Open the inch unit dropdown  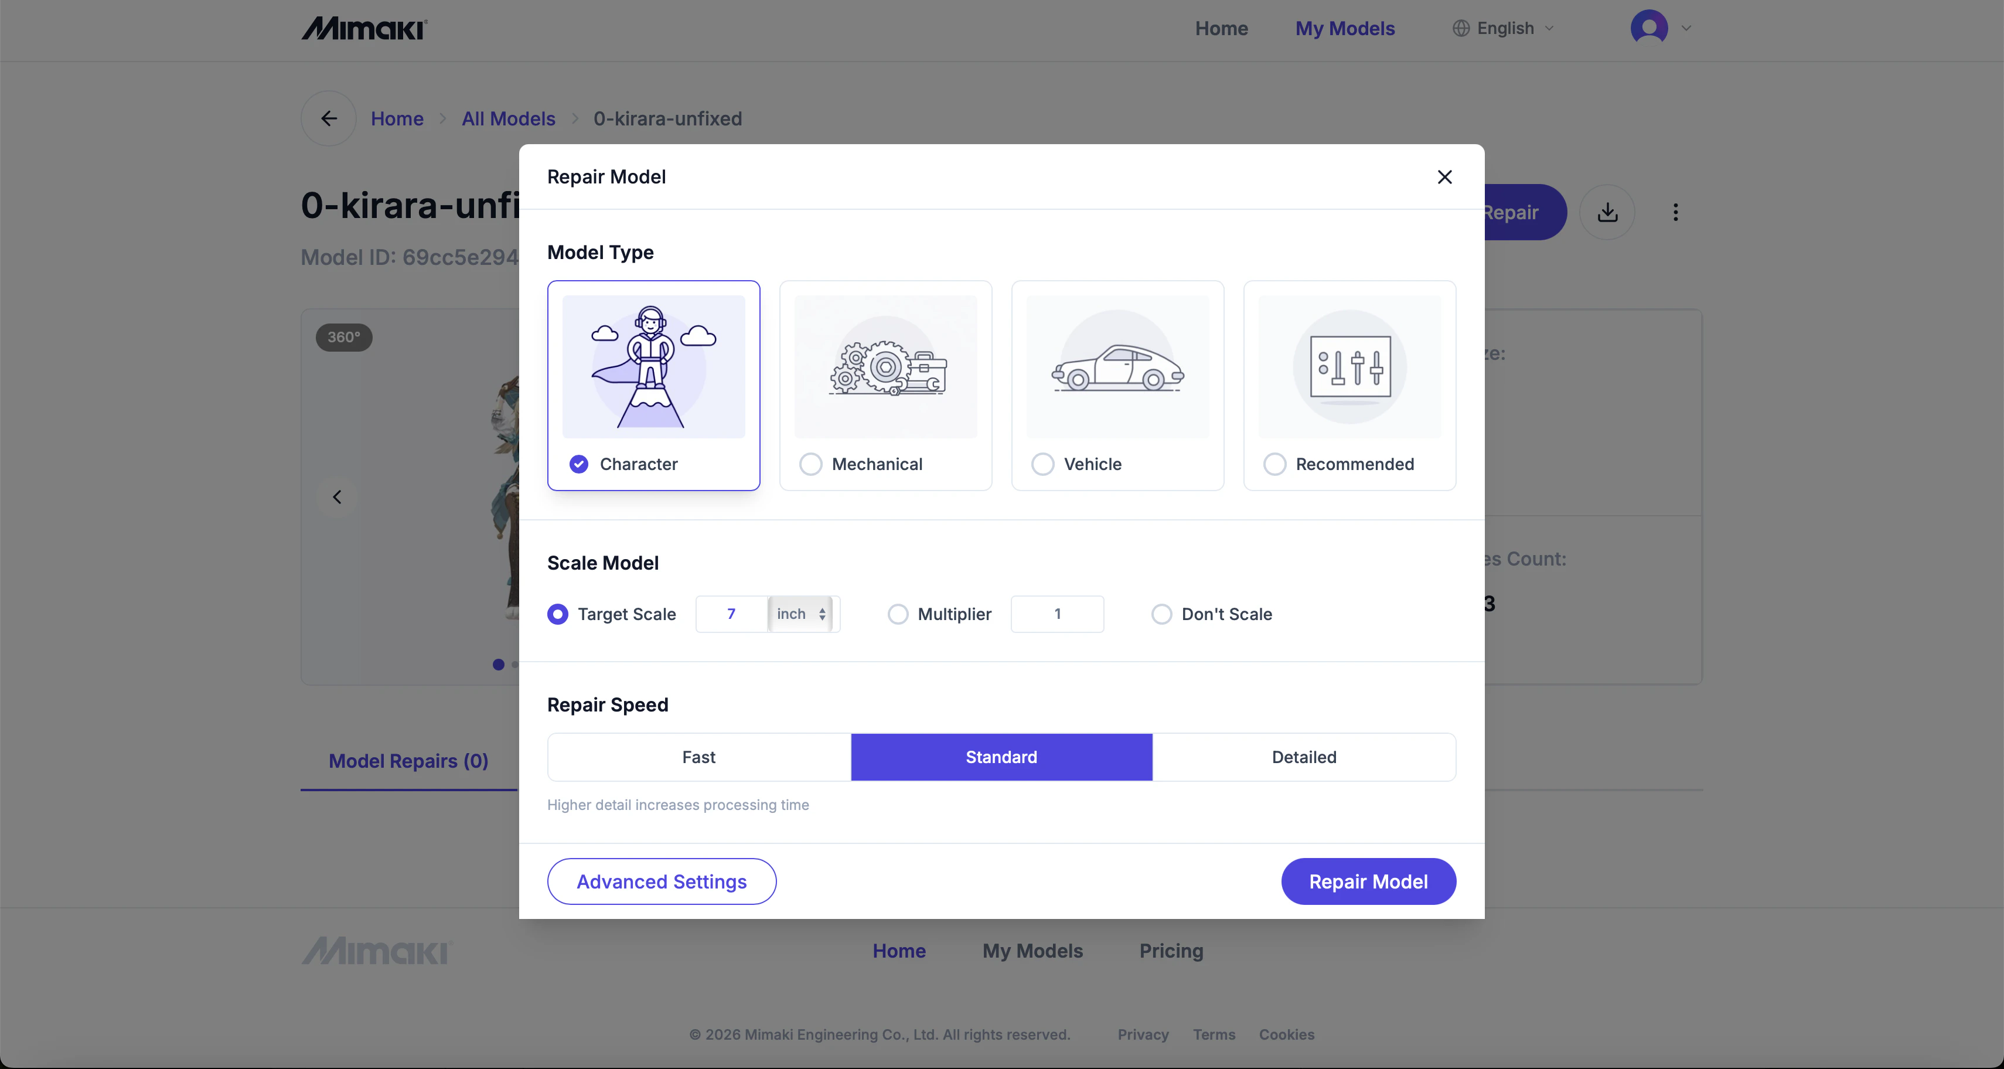pos(800,614)
